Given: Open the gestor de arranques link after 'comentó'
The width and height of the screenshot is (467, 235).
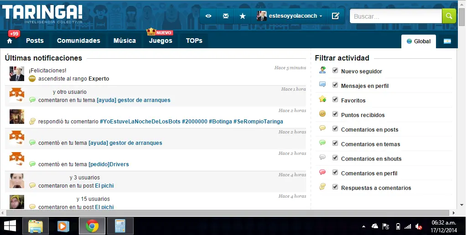Looking at the screenshot, I should (125, 143).
